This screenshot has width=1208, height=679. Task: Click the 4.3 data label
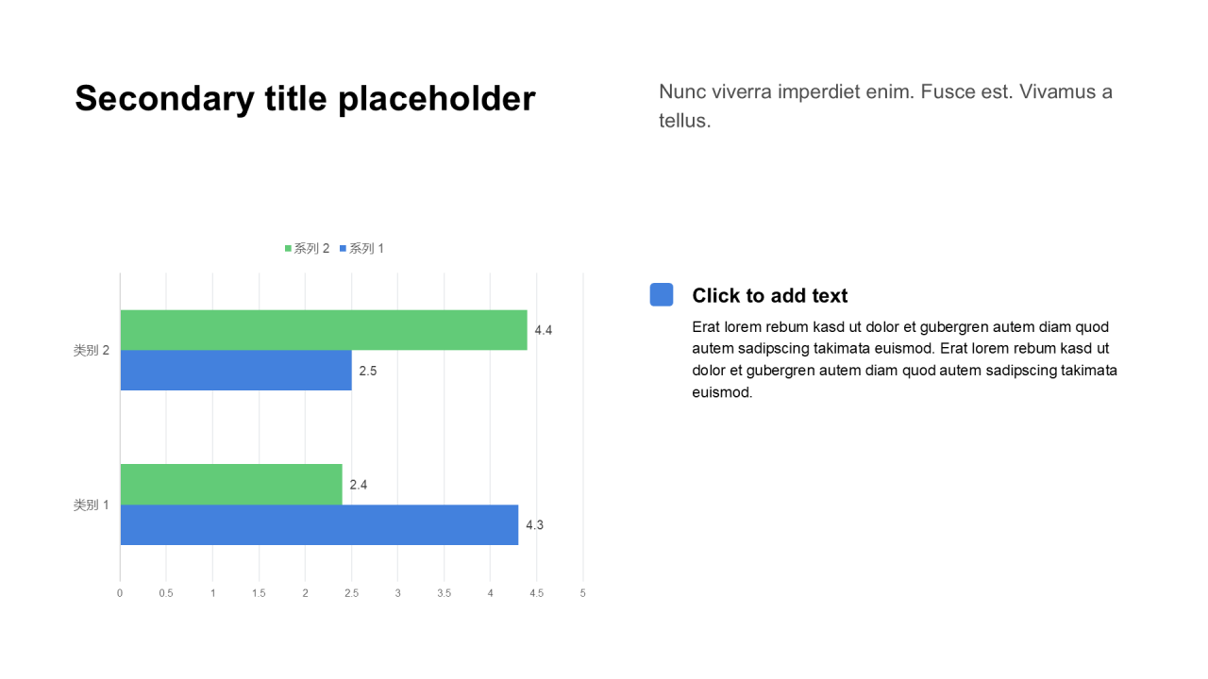535,525
